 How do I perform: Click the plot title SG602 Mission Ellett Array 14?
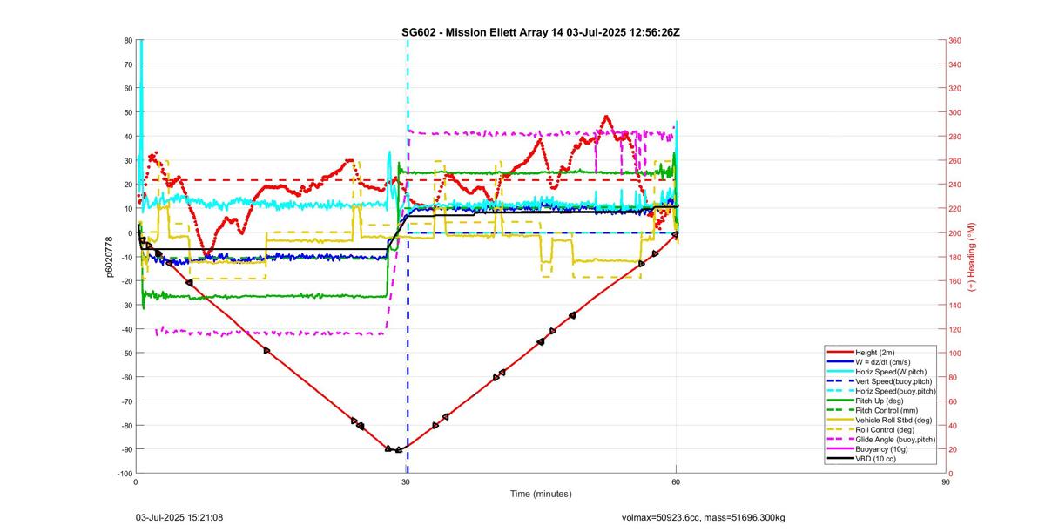540,32
